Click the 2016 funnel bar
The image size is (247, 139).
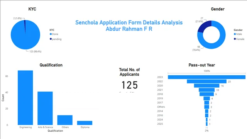pyautogui.click(x=207, y=115)
